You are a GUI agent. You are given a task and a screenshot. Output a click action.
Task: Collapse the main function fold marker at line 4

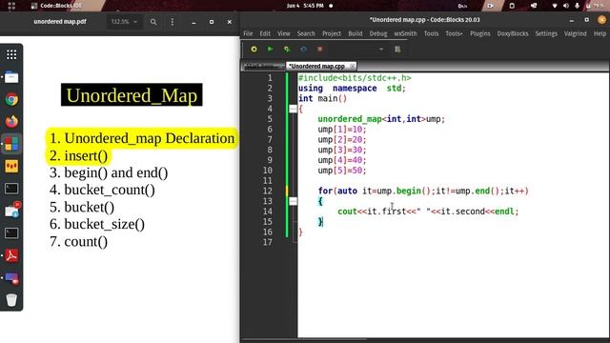click(x=293, y=109)
